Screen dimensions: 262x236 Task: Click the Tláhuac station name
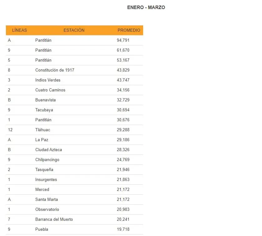point(43,130)
